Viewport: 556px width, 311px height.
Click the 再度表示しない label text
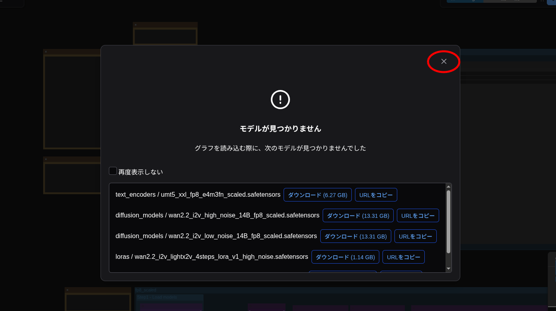[140, 172]
